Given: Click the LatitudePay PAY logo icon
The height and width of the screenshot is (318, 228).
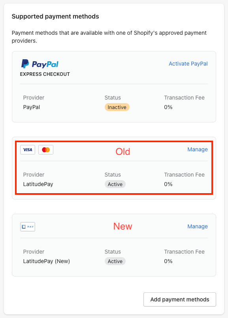Looking at the screenshot, I should point(28,227).
